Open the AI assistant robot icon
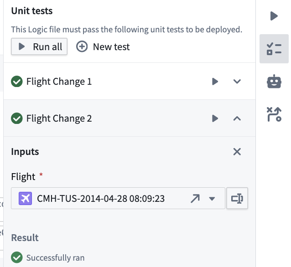291x267 pixels. click(274, 82)
